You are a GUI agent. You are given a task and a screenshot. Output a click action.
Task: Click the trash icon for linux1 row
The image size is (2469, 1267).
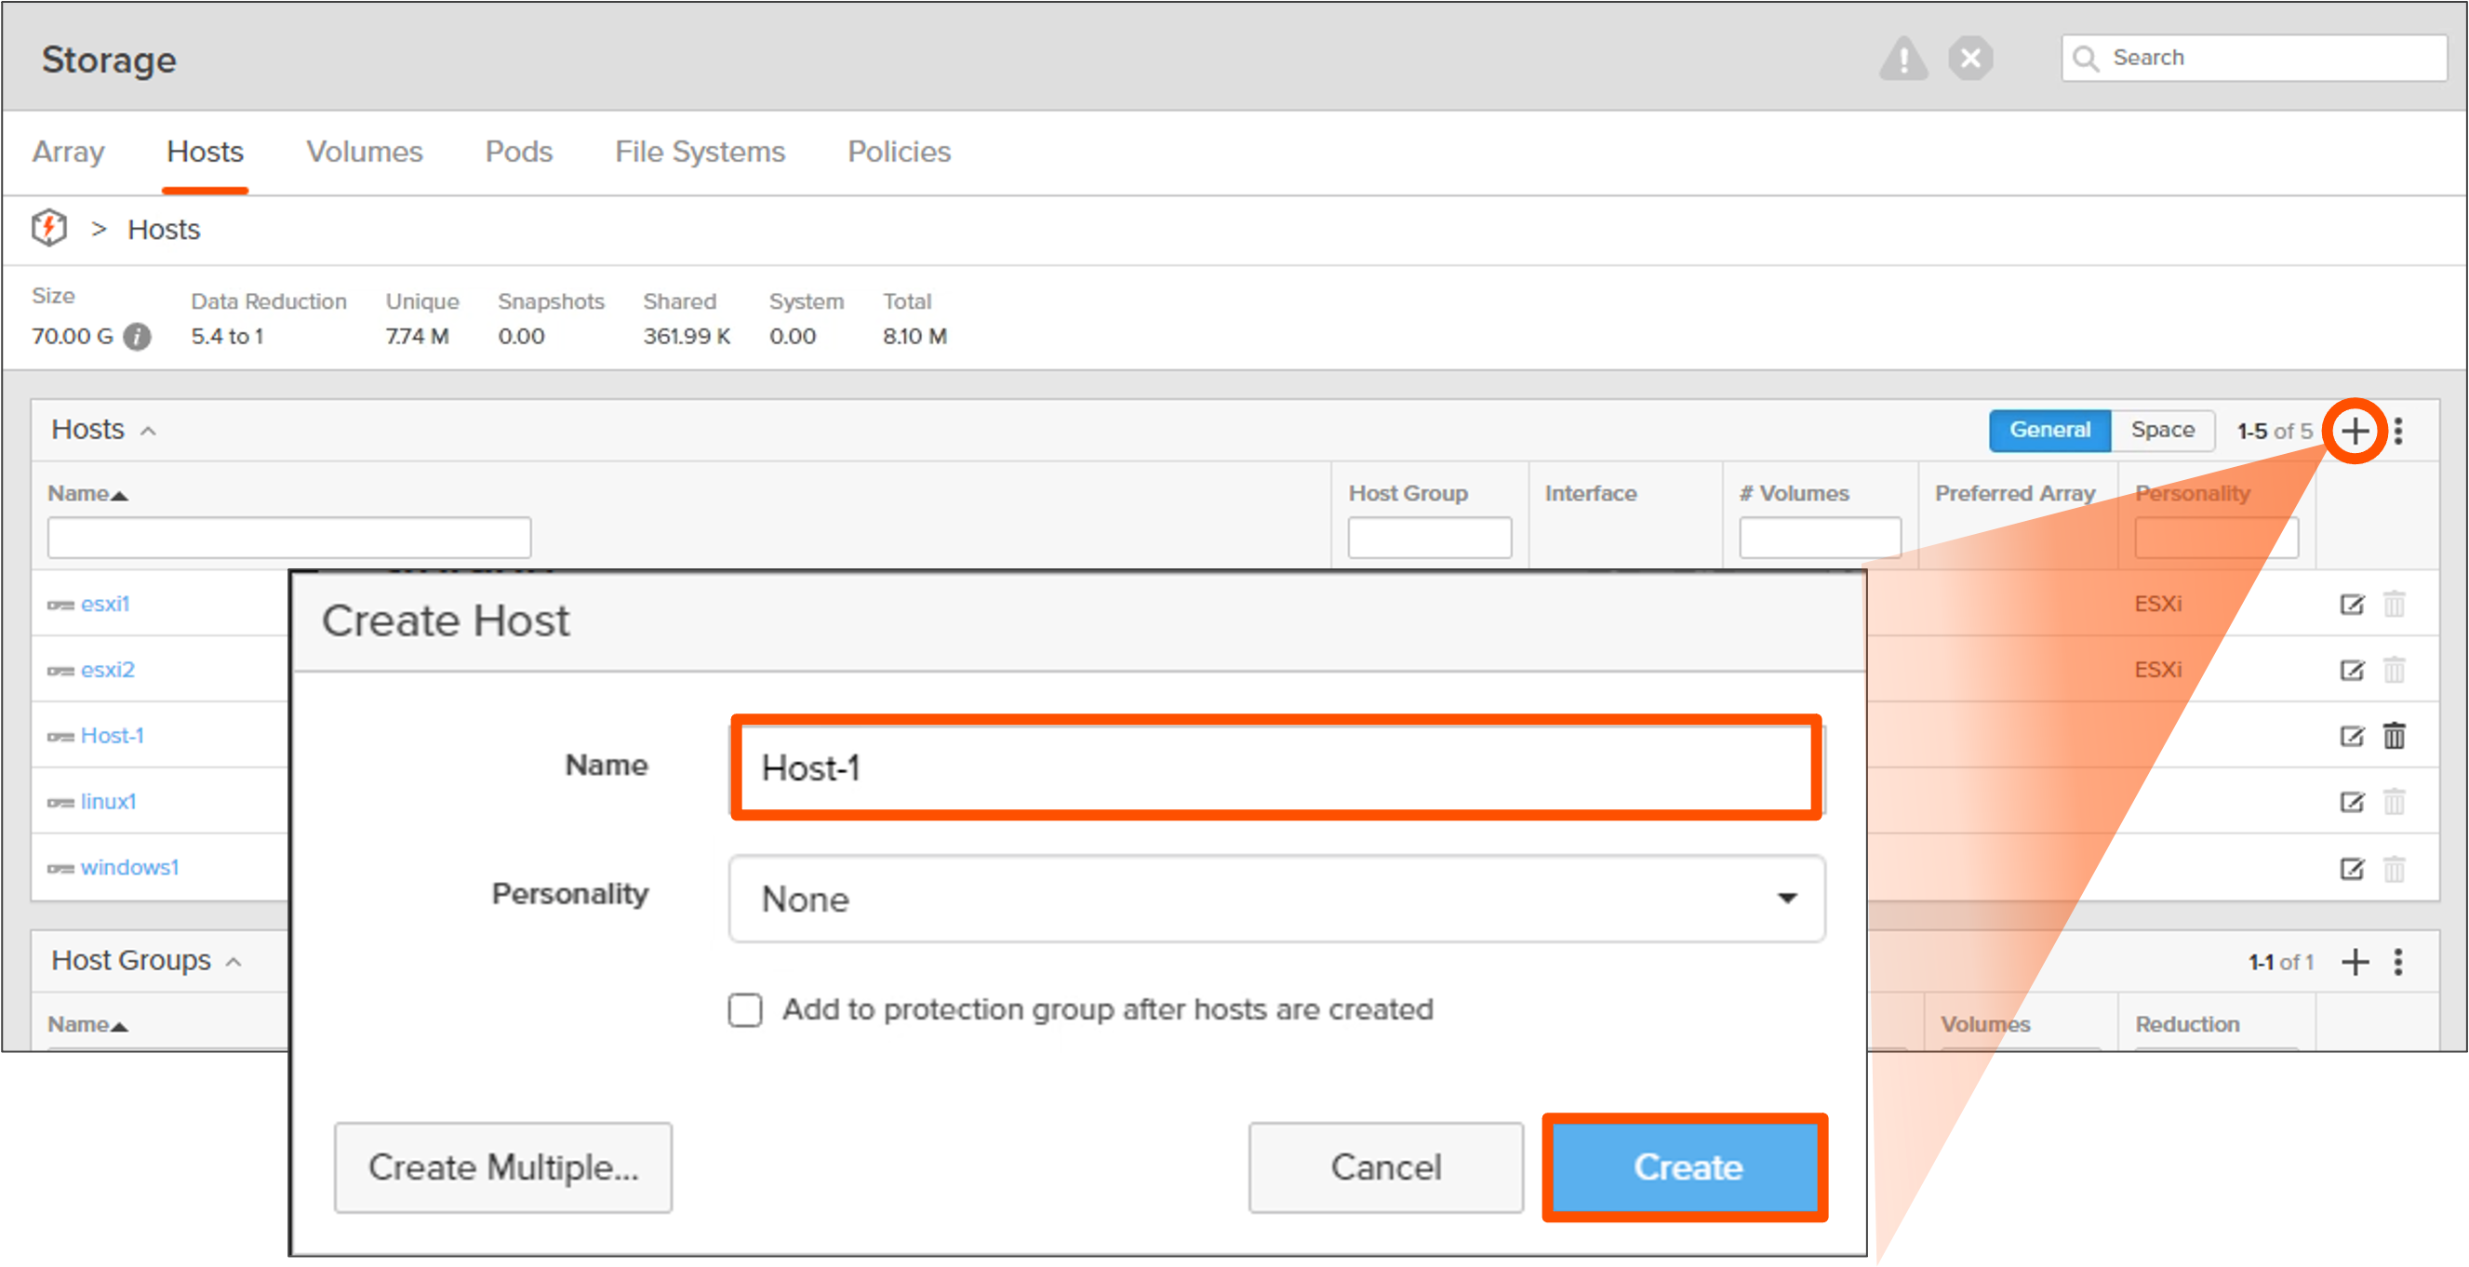pyautogui.click(x=2395, y=801)
